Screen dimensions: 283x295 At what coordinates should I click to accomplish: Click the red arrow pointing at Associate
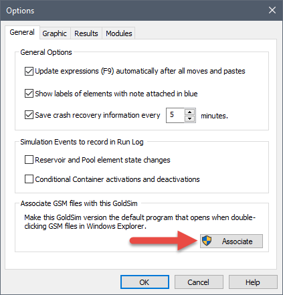tap(164, 241)
